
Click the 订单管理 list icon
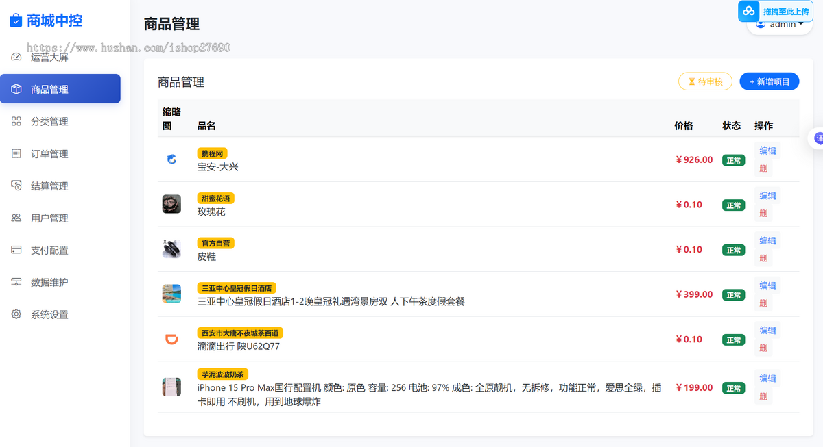coord(16,153)
